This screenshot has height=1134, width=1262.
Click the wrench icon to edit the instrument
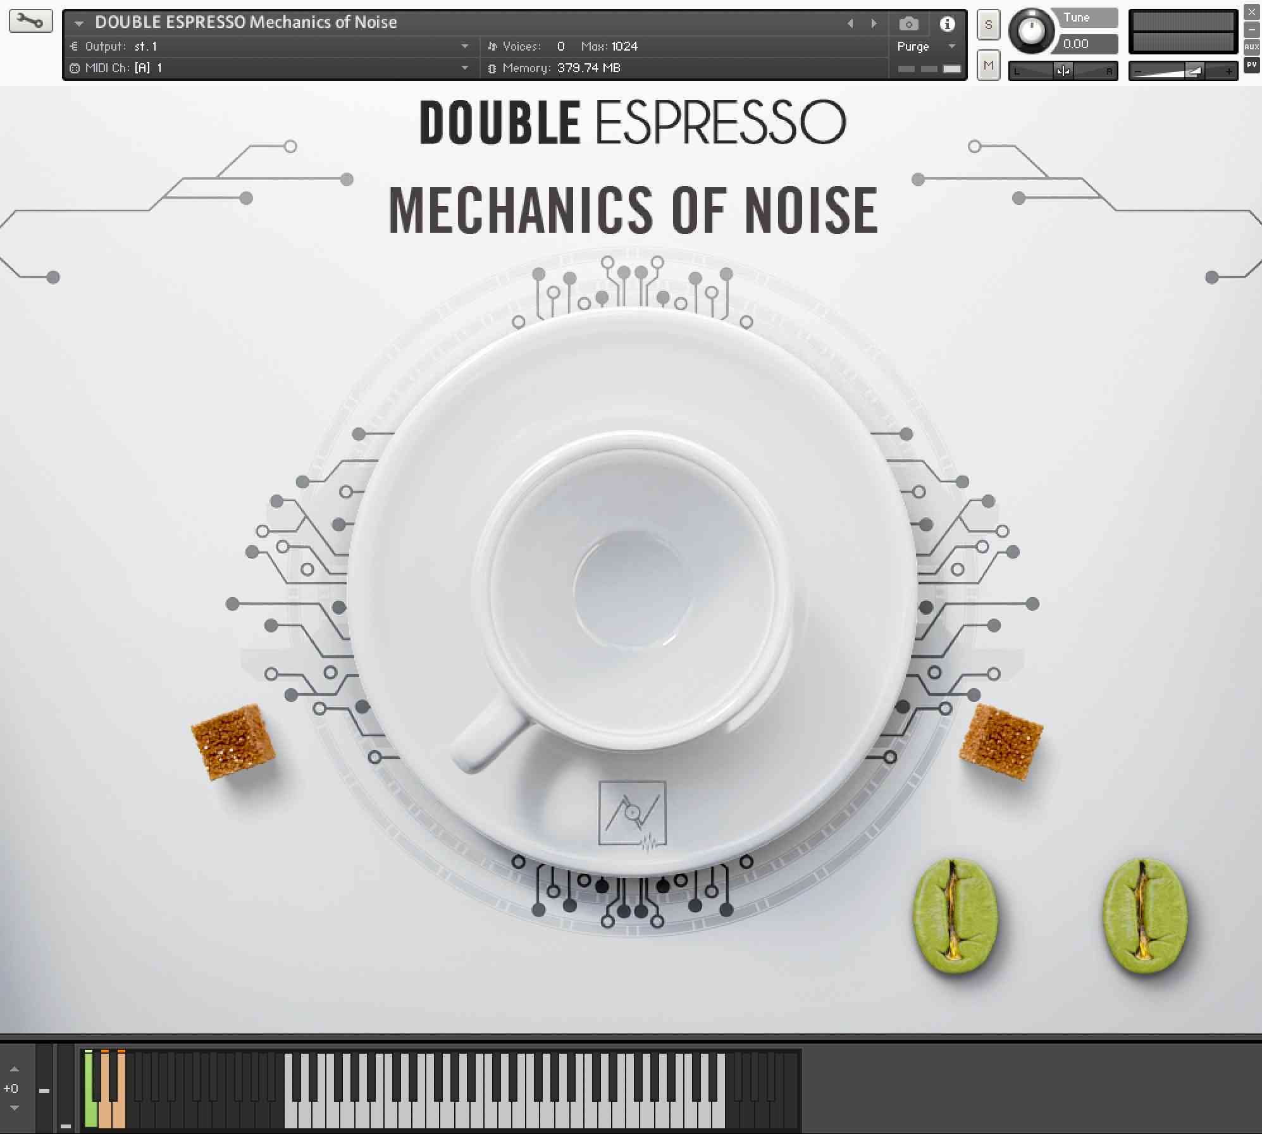click(30, 21)
